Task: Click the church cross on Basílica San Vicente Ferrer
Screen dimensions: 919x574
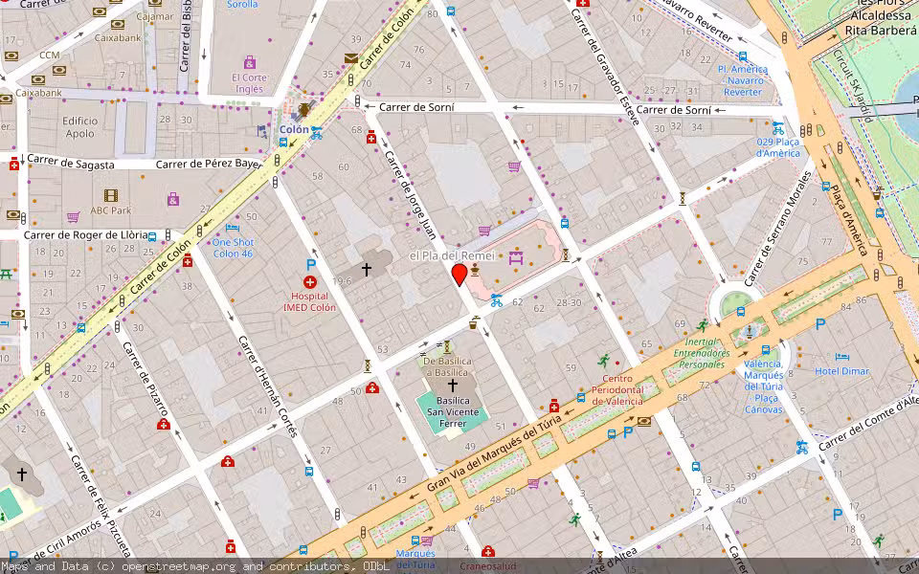Action: click(x=450, y=383)
